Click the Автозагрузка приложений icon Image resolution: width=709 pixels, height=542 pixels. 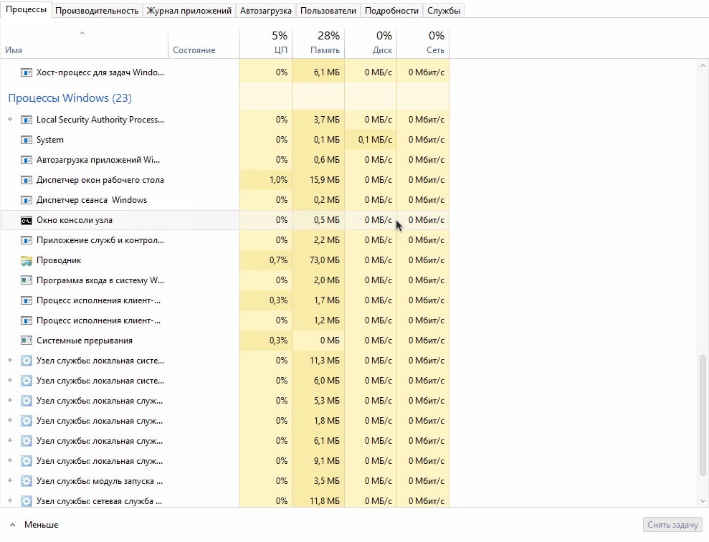pos(27,160)
